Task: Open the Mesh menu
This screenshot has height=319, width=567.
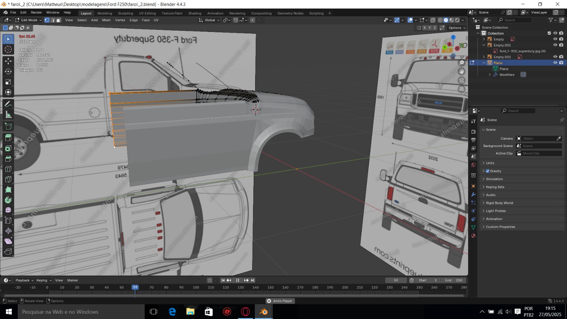Action: [x=106, y=20]
